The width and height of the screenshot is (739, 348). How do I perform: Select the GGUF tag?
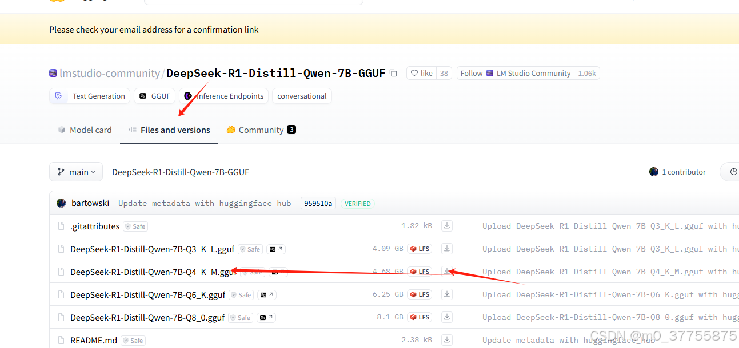[x=155, y=96]
